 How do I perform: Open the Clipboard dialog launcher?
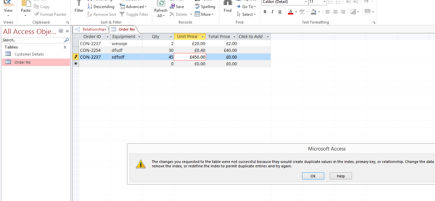click(x=68, y=22)
